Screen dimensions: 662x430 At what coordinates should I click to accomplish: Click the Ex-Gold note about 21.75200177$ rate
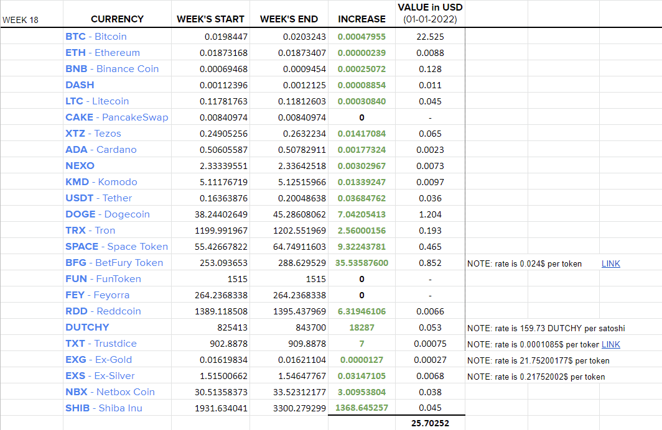point(538,361)
